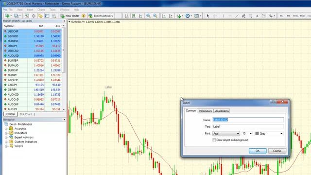
Task: Expand the Scripts tree node
Action: click(6, 146)
